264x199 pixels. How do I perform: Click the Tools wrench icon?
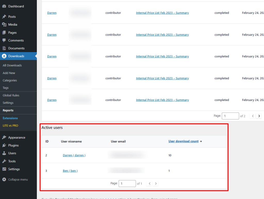click(4, 161)
